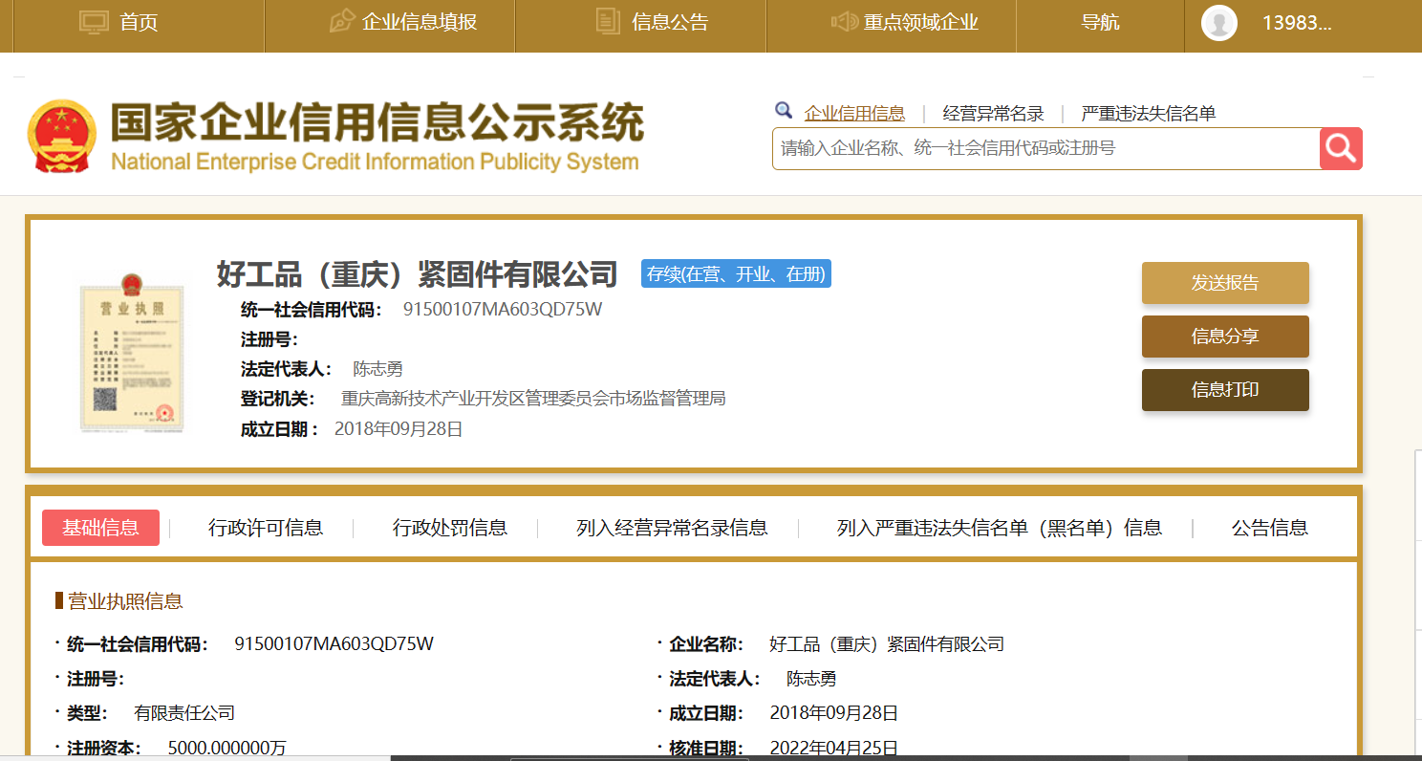Switch to the 行政许可信息 tab
This screenshot has height=761, width=1422.
(x=266, y=528)
